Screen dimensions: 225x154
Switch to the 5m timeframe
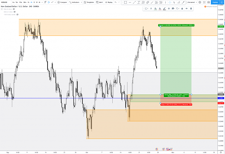coord(17,2)
